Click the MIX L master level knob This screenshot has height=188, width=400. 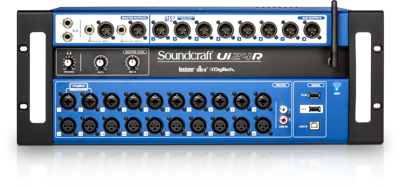(x=100, y=62)
